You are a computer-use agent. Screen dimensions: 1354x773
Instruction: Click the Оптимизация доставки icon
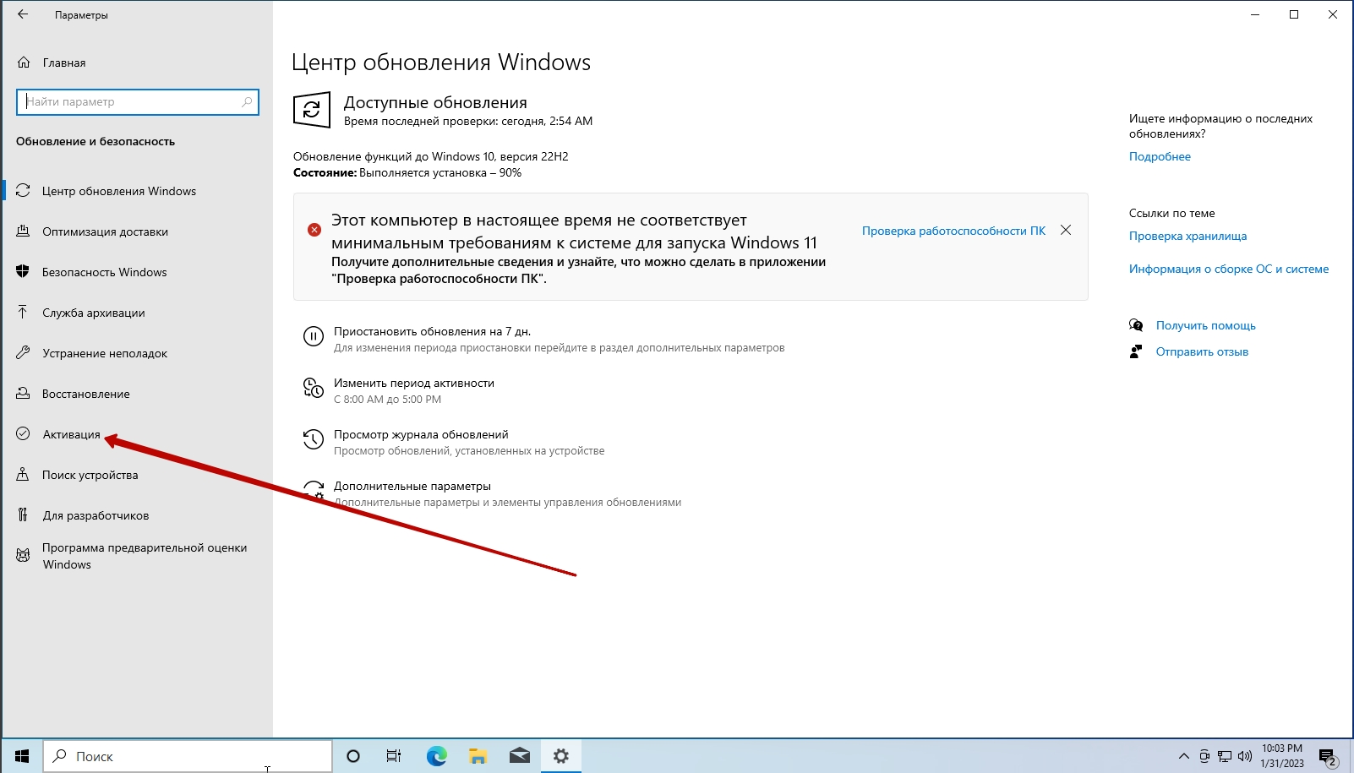pyautogui.click(x=23, y=231)
